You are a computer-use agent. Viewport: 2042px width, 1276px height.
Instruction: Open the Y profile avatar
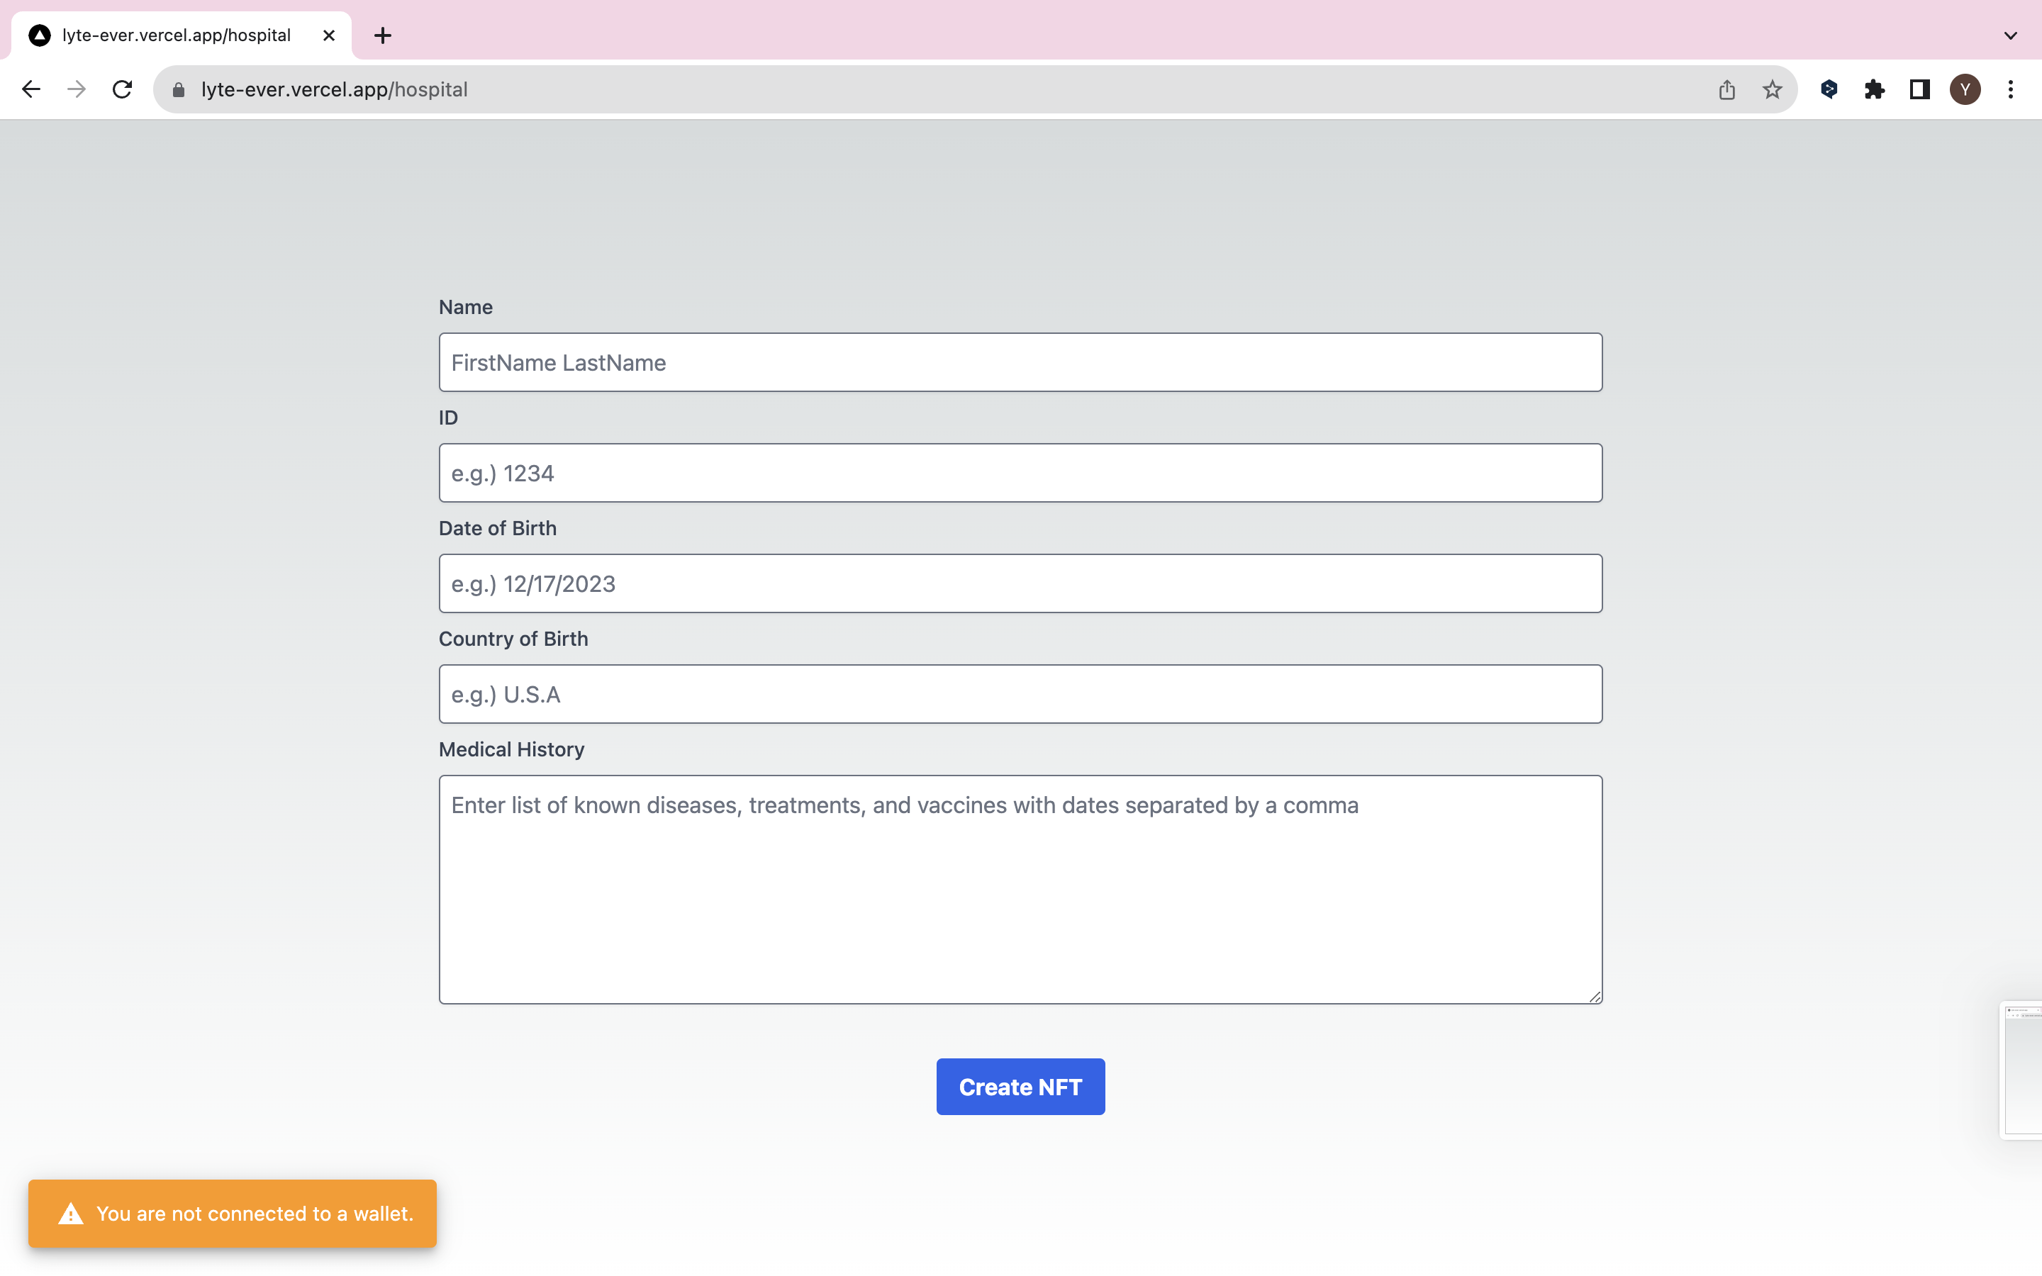coord(1965,89)
